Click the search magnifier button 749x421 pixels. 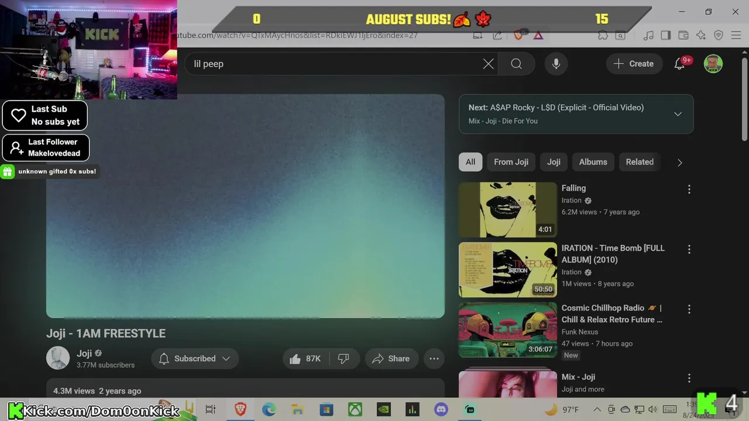(516, 64)
